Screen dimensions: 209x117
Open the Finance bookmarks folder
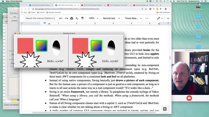tap(41, 12)
